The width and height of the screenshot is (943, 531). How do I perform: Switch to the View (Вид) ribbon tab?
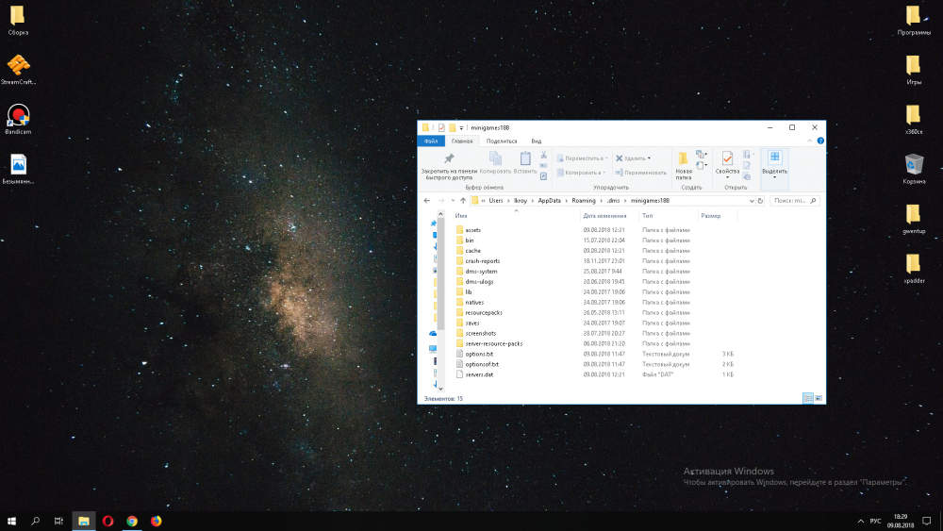(536, 141)
